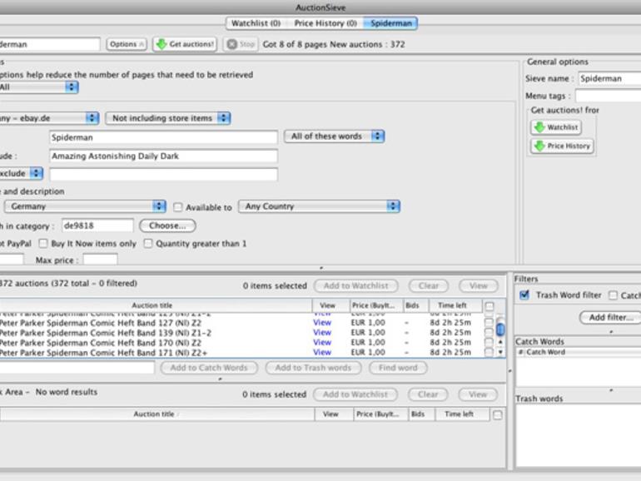Uncheck the Trash Word filter checkbox

[524, 295]
